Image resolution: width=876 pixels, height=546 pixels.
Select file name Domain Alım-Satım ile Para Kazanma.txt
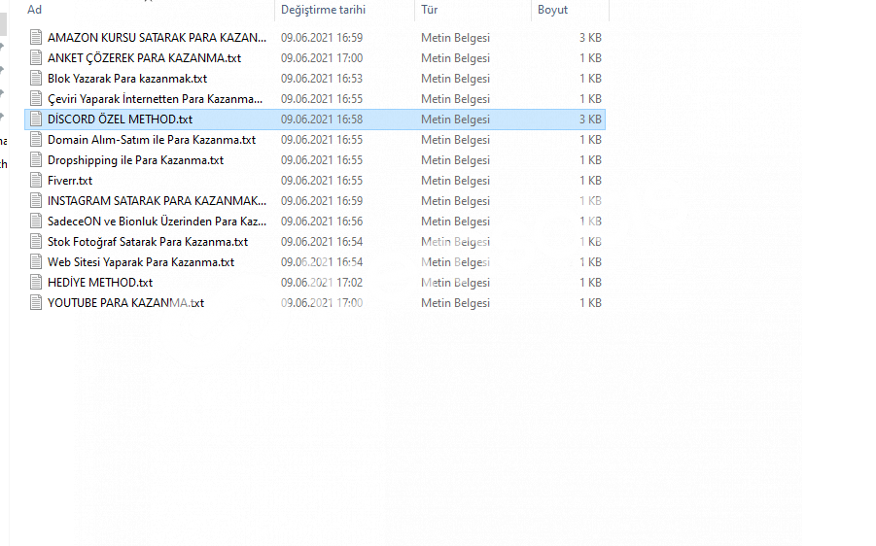pyautogui.click(x=152, y=140)
